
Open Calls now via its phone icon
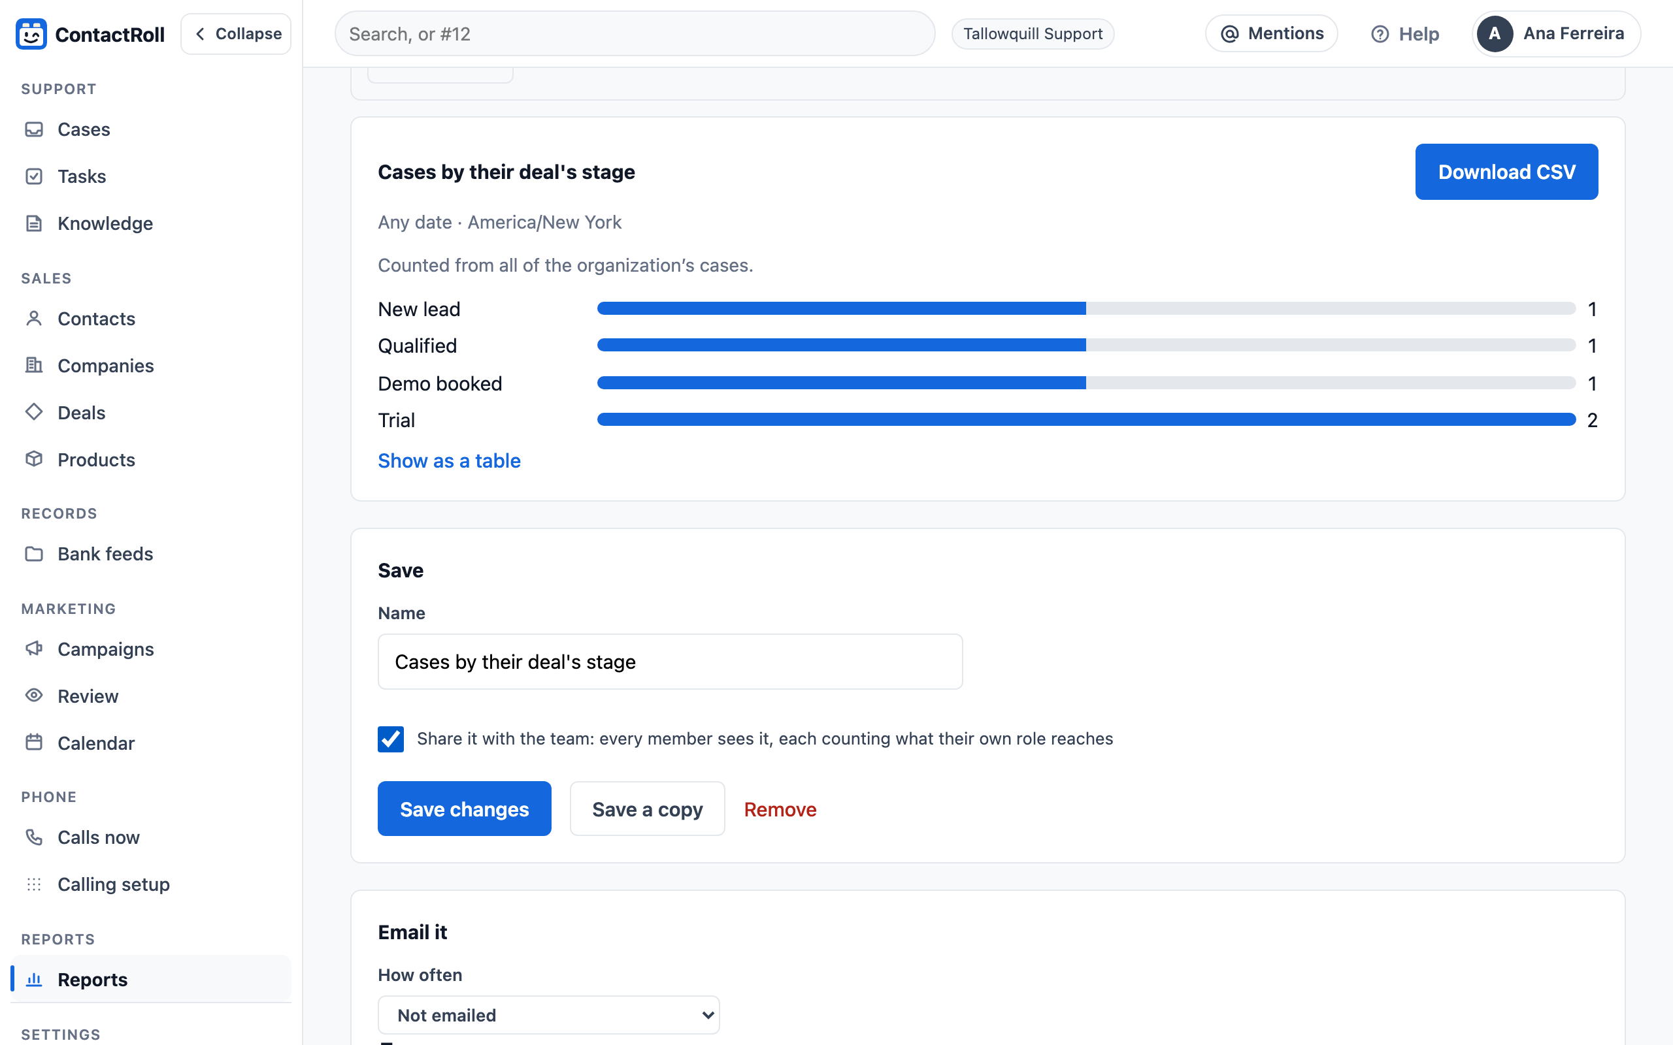coord(34,837)
